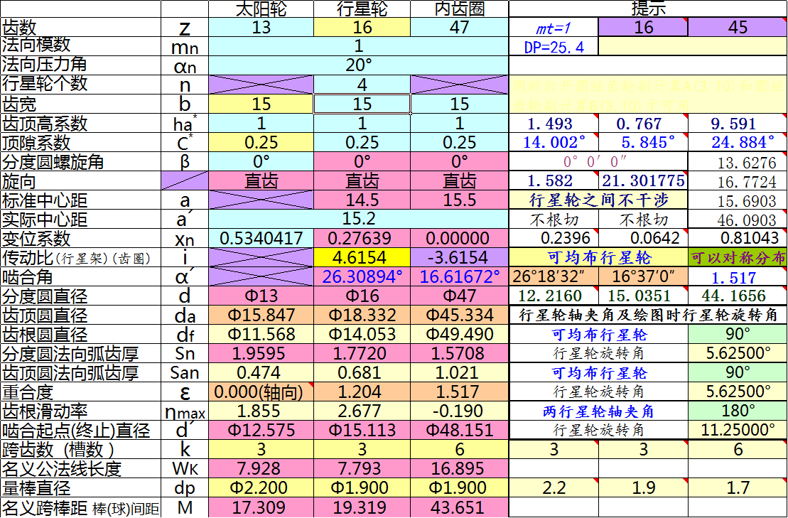Click root diameter cell Φ49.490
Screen dimensions: 788x518
[459, 334]
